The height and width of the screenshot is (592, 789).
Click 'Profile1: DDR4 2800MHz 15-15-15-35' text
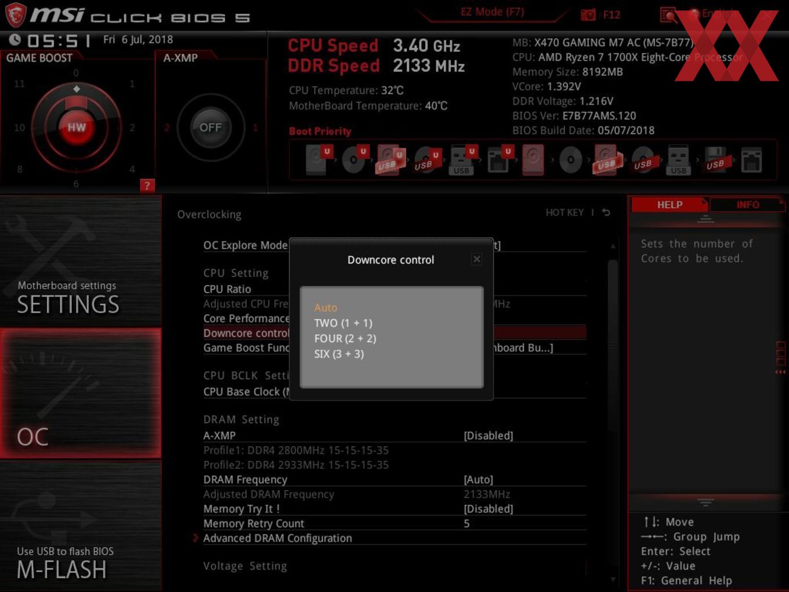[x=296, y=450]
